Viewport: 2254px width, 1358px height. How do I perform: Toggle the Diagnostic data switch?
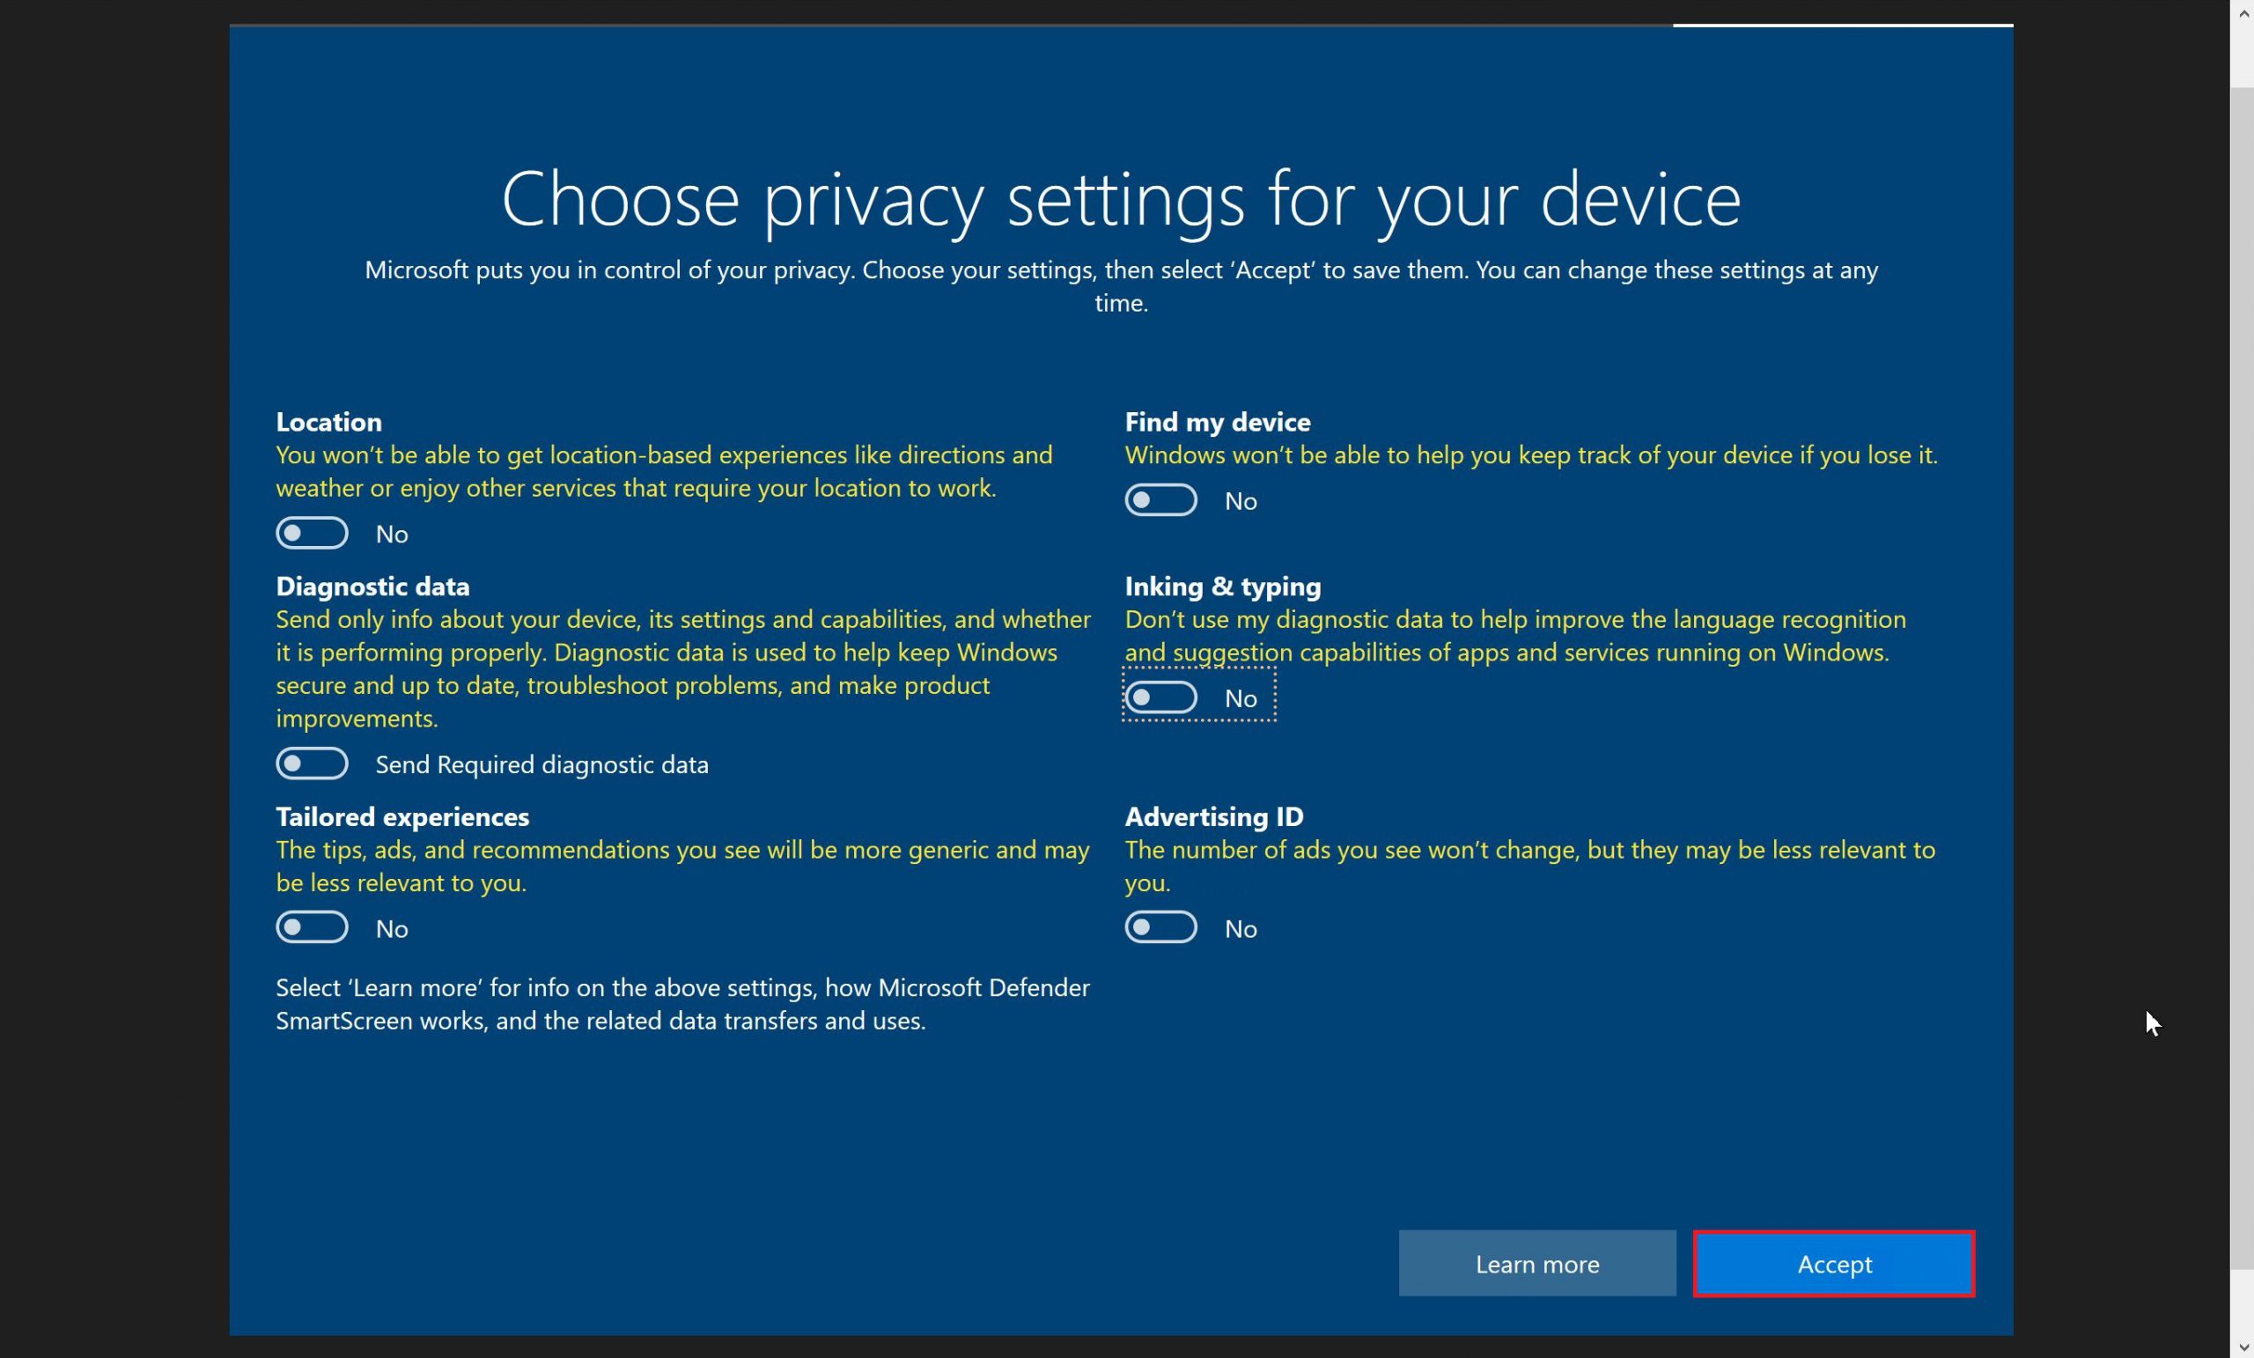[x=312, y=764]
